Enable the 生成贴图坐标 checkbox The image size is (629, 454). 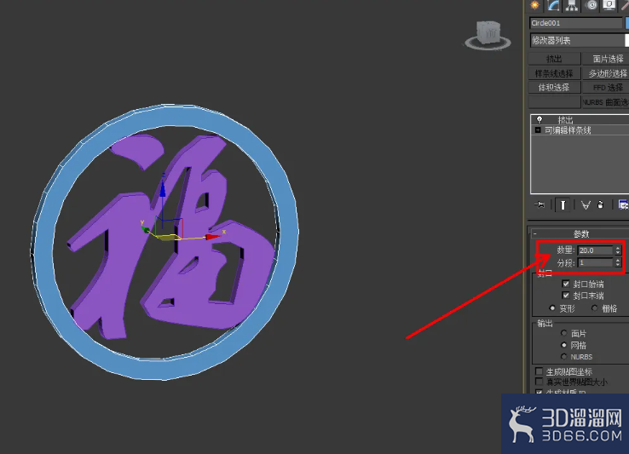[540, 371]
